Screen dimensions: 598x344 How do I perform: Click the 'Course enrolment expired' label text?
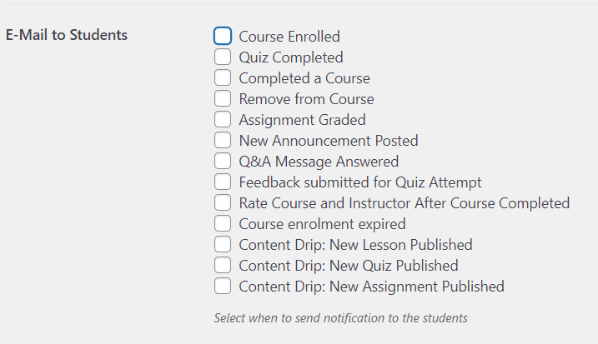click(x=322, y=224)
